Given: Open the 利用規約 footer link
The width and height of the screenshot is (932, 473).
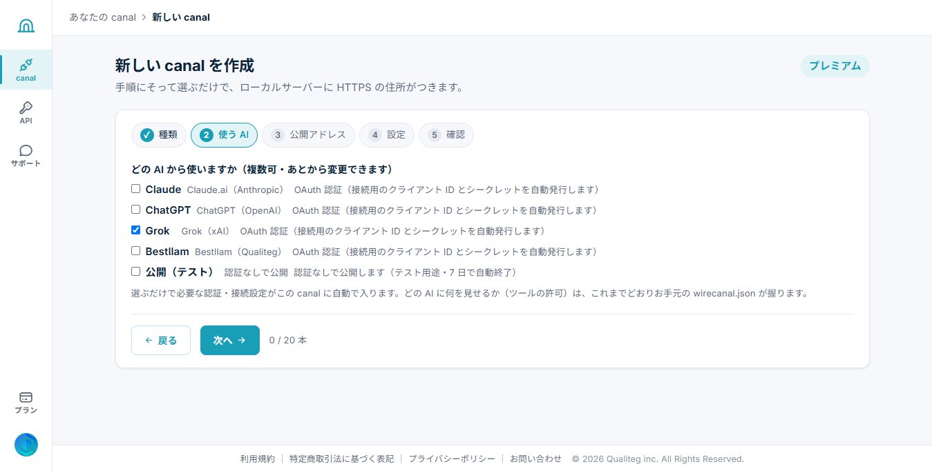Looking at the screenshot, I should click(258, 459).
